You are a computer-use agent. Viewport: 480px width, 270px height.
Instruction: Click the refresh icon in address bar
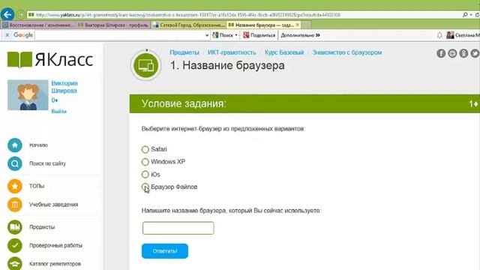pos(477,15)
